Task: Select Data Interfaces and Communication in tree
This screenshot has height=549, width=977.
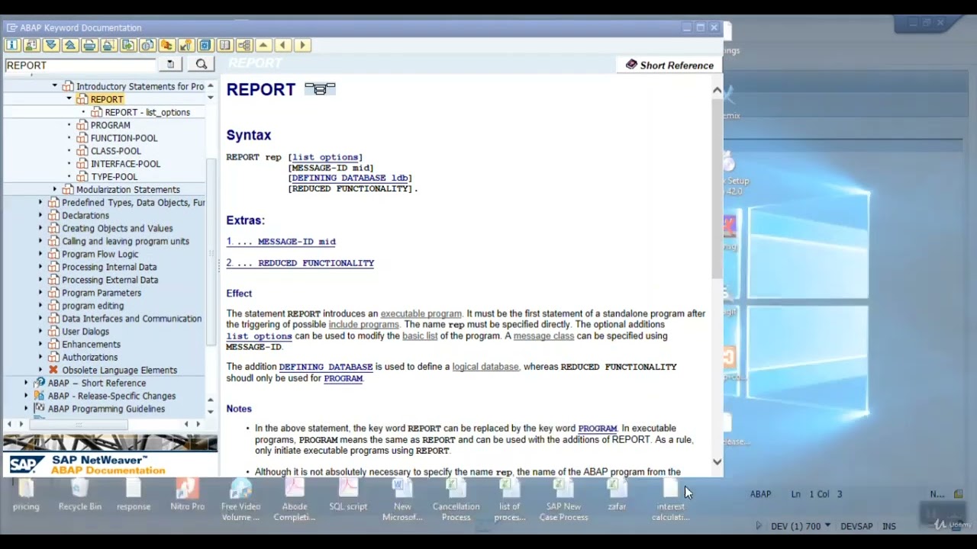Action: point(132,319)
